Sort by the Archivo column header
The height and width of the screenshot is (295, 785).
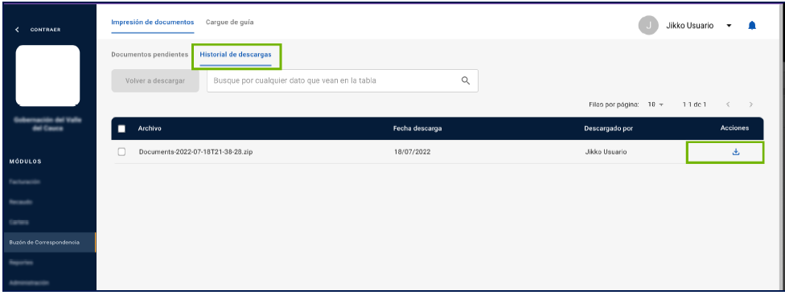click(150, 129)
